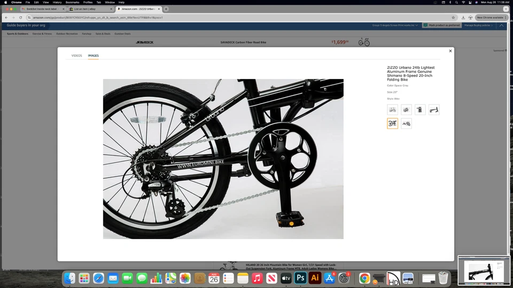
Task: Show the sixth thumbnail image
Action: coord(406,123)
